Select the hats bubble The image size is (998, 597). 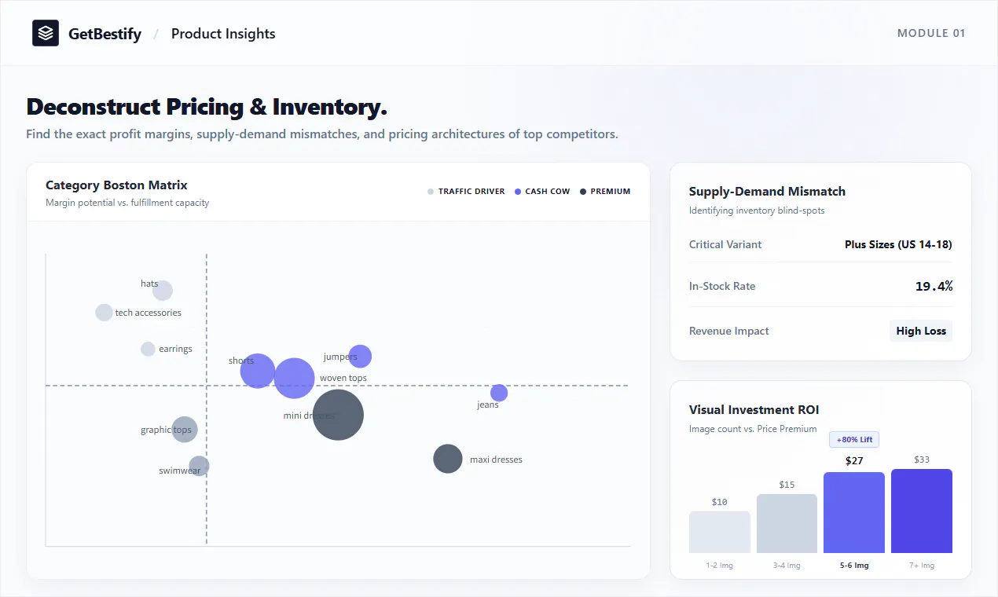pos(163,291)
